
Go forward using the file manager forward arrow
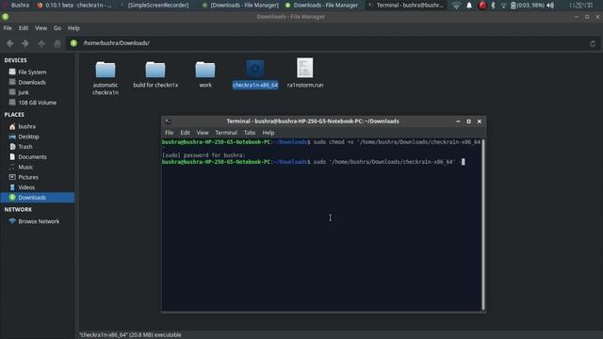25,43
